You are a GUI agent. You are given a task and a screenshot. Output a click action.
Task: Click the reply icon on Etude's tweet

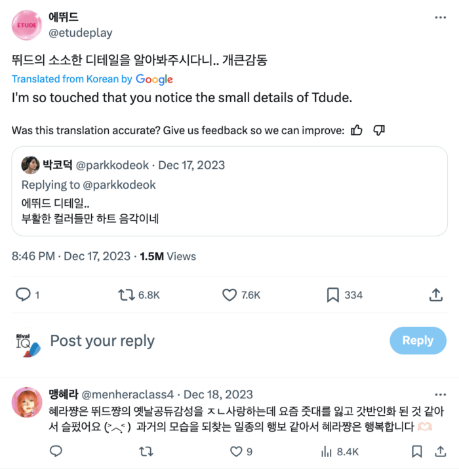point(24,295)
